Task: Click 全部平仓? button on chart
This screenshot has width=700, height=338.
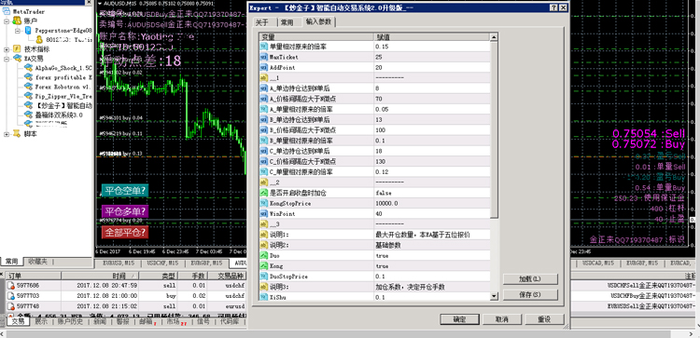Action: (x=125, y=232)
